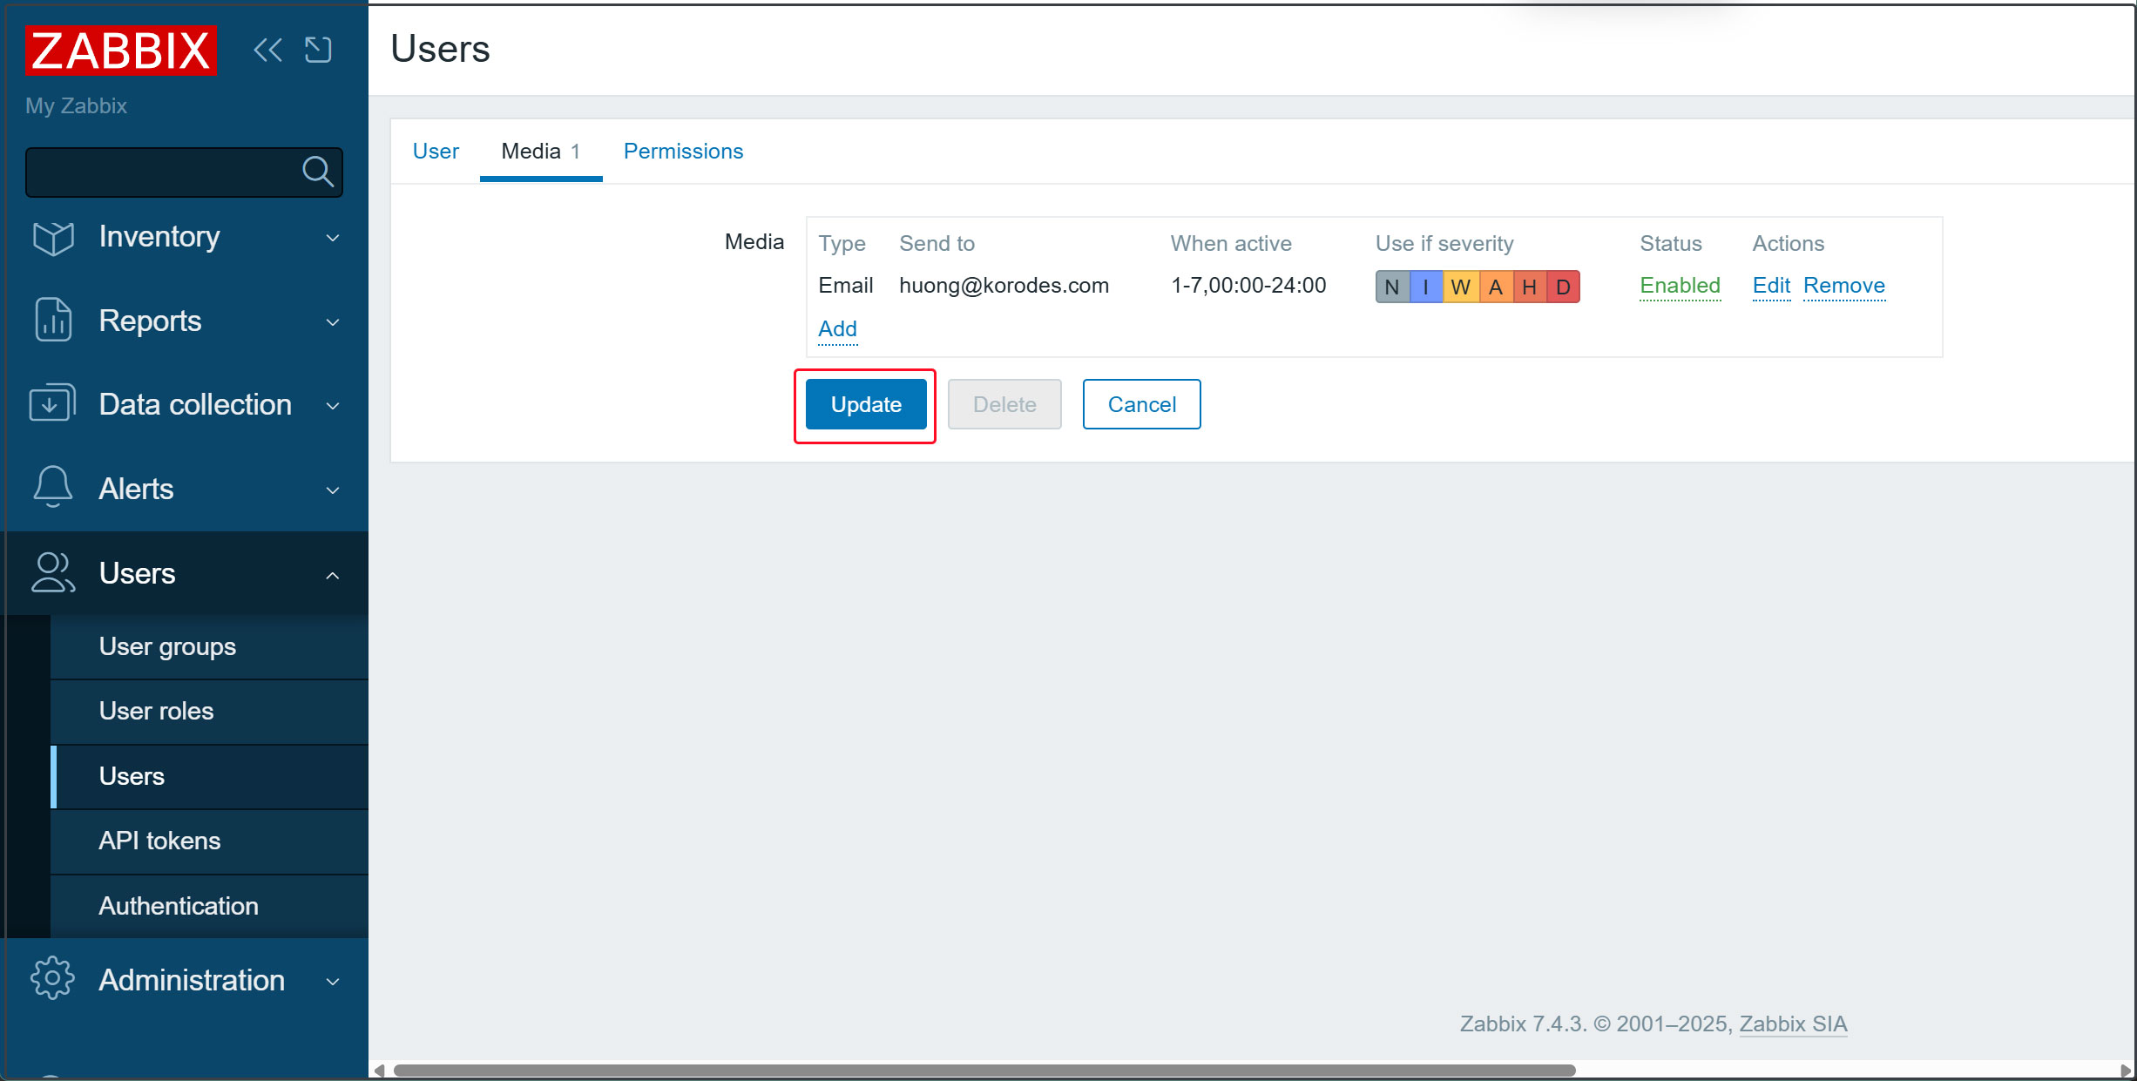Expand the Inventory menu chevron

[332, 237]
